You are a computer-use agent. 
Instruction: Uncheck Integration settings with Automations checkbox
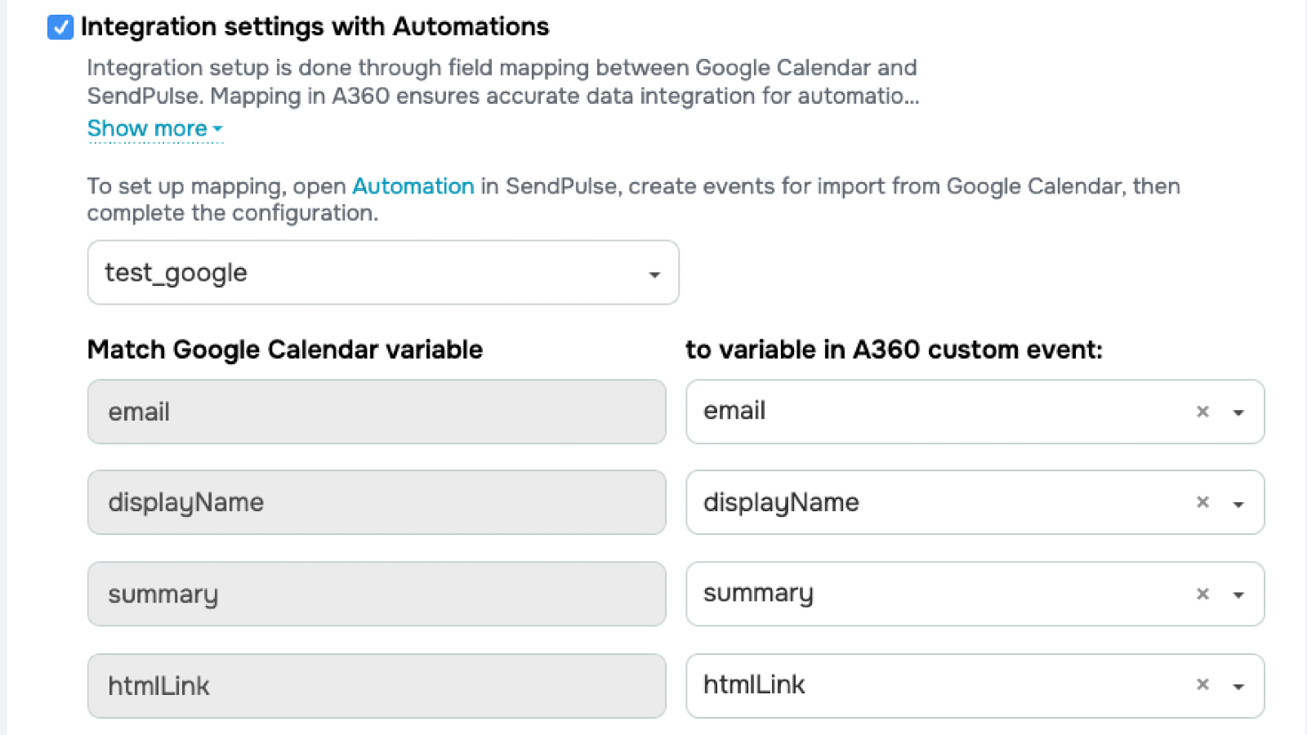pos(60,27)
